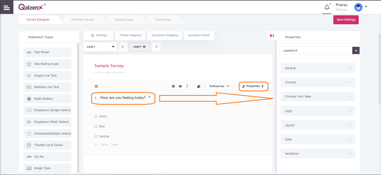Switch to the Preview Survey tab
381x175 pixels.
(x=82, y=20)
